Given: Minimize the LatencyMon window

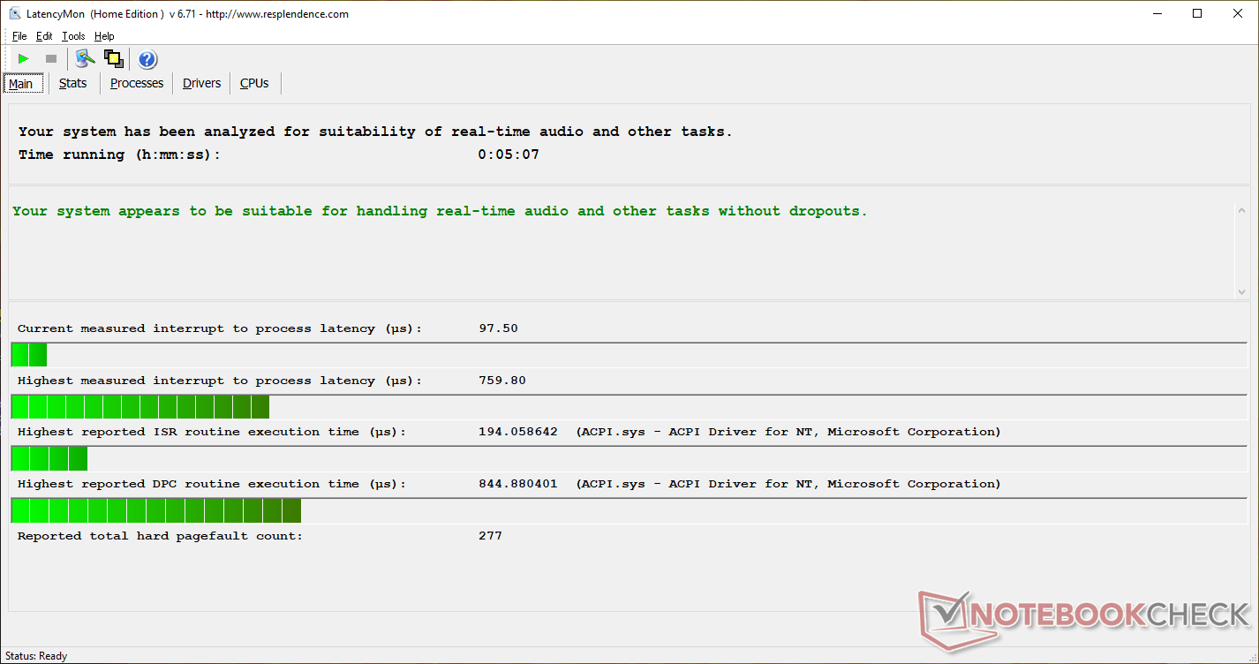Looking at the screenshot, I should coord(1157,13).
